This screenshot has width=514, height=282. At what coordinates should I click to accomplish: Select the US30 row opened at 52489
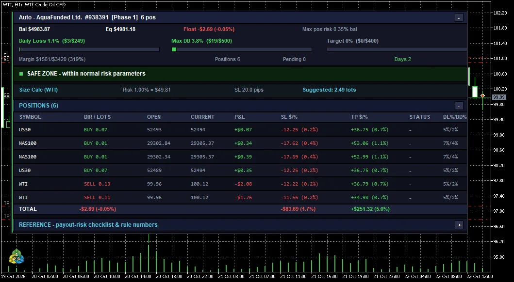click(240, 171)
